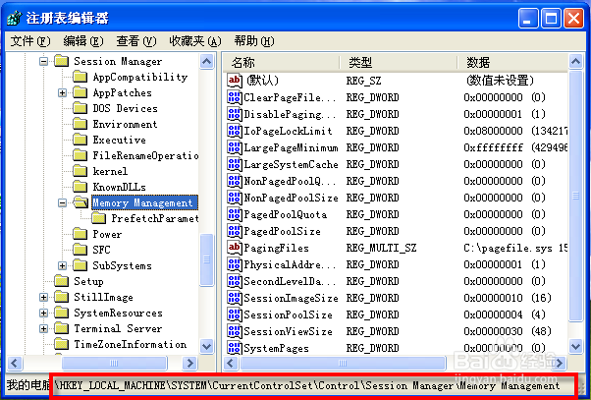Expand the SystemResources tree node
The width and height of the screenshot is (591, 400).
click(44, 314)
